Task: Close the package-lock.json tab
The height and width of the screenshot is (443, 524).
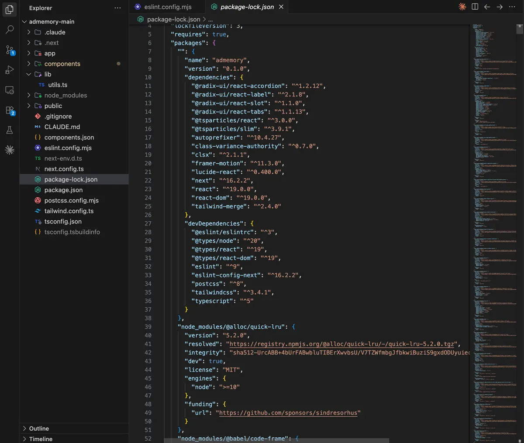Action: 281,7
